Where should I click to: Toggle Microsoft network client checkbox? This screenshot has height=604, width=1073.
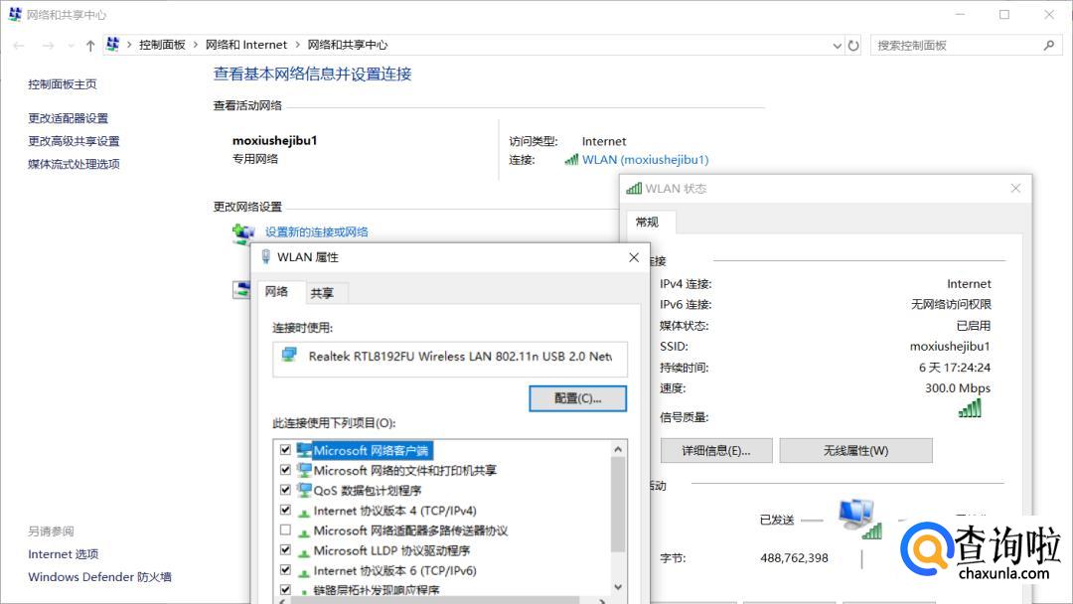tap(285, 449)
